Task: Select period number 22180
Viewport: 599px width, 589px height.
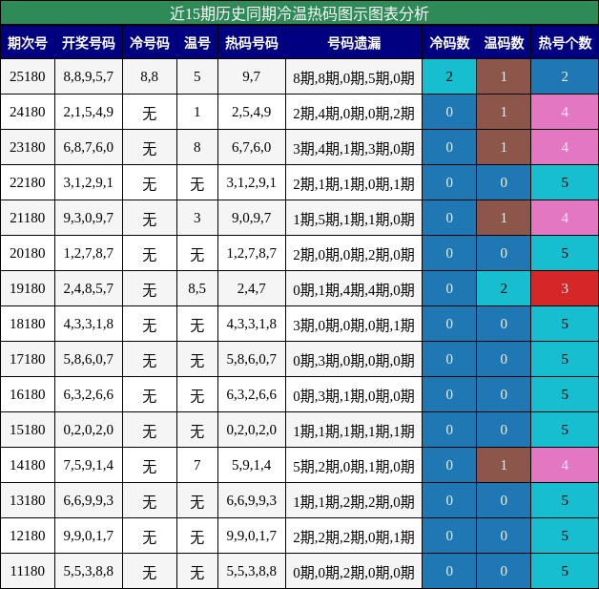Action: pyautogui.click(x=28, y=182)
